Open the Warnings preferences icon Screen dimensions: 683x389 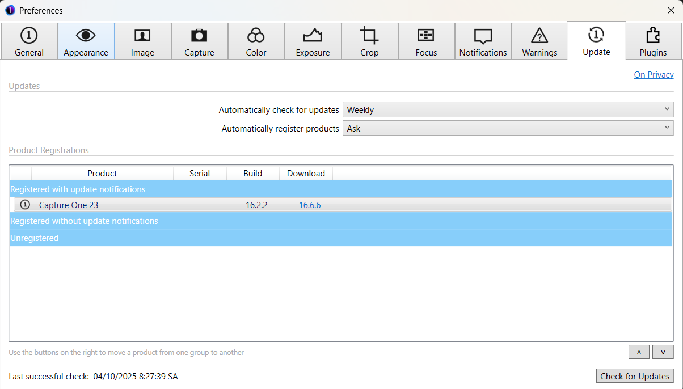point(539,35)
